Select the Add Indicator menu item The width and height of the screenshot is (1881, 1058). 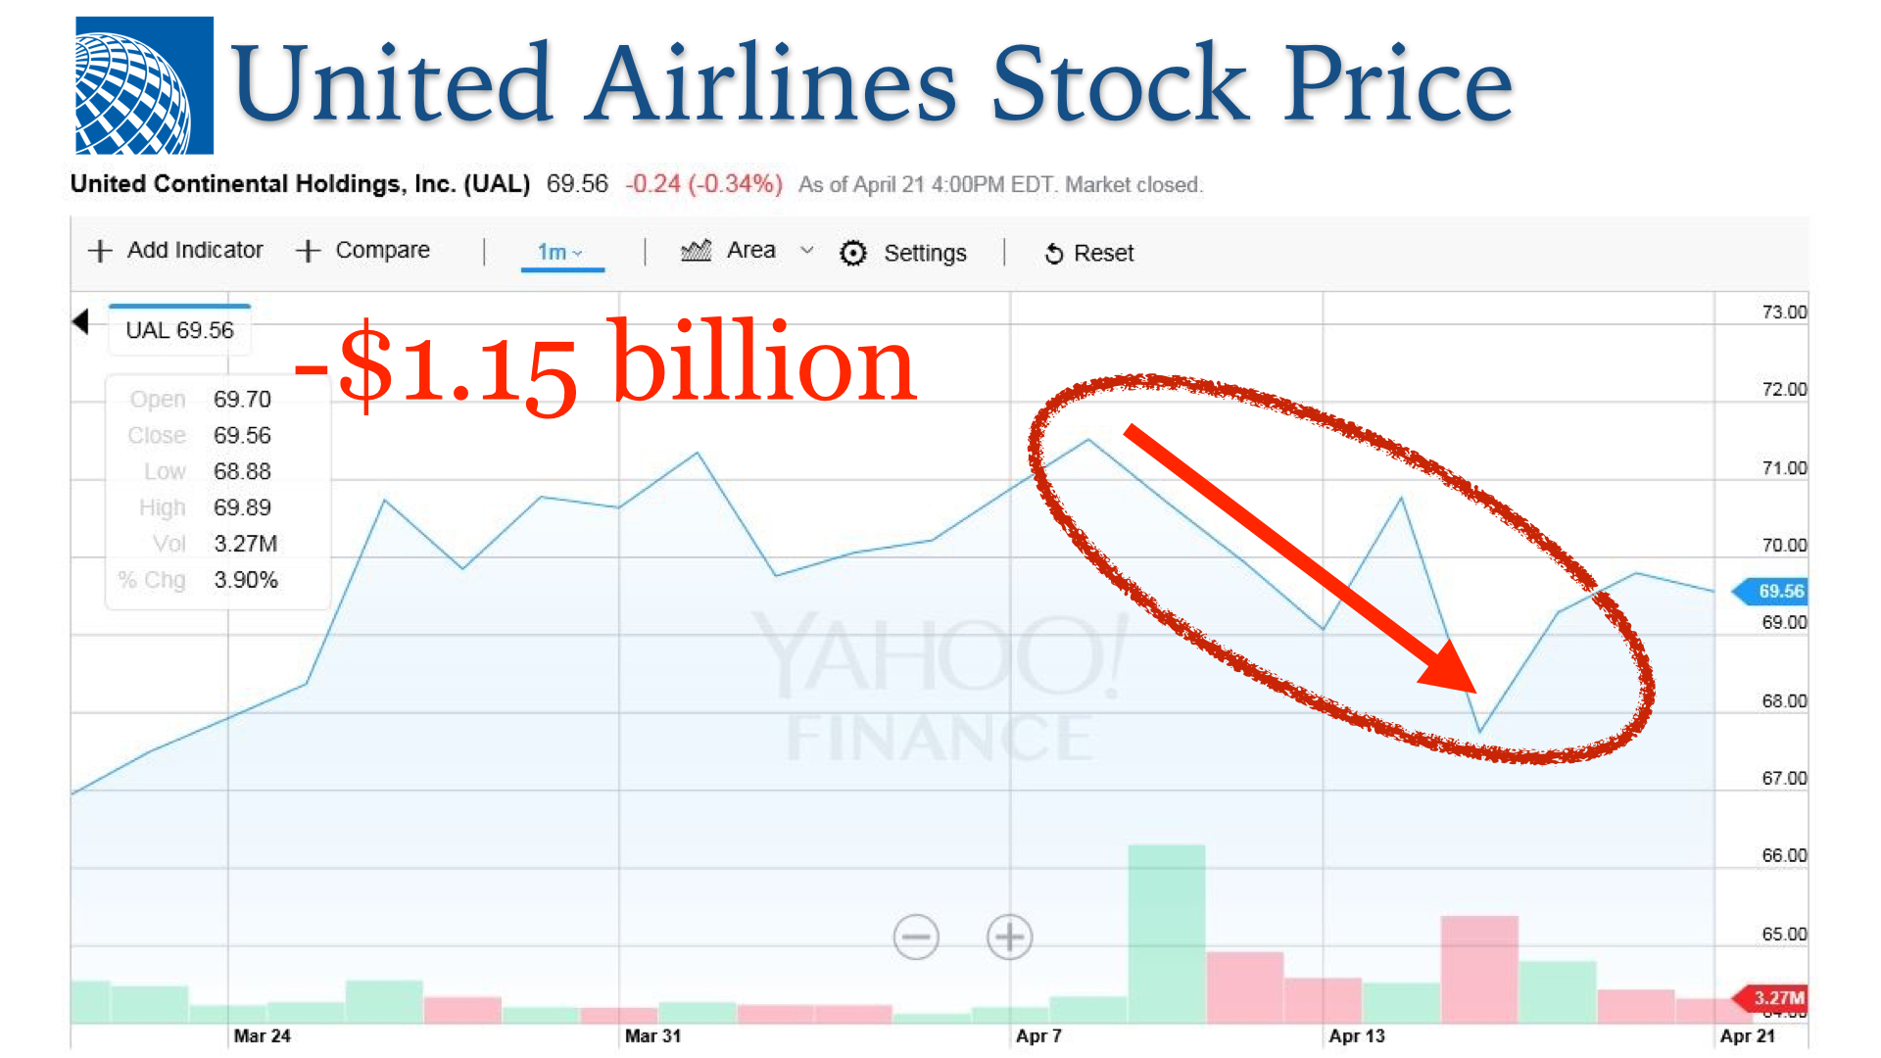(195, 251)
